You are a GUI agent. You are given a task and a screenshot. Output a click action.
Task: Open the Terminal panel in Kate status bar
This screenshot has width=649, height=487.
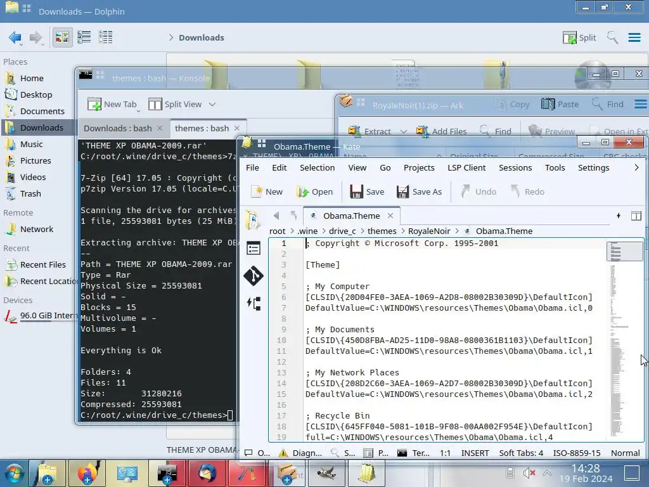[413, 453]
